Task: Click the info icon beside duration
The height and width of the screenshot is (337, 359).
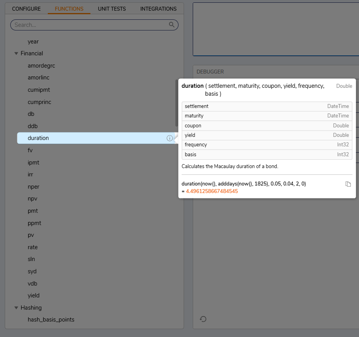Action: [x=169, y=138]
